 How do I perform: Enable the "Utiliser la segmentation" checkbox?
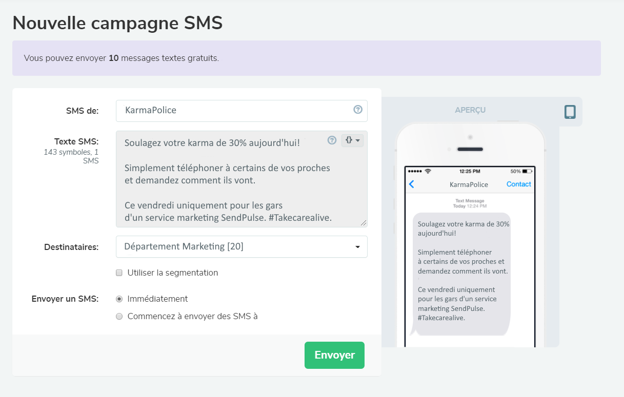click(119, 273)
